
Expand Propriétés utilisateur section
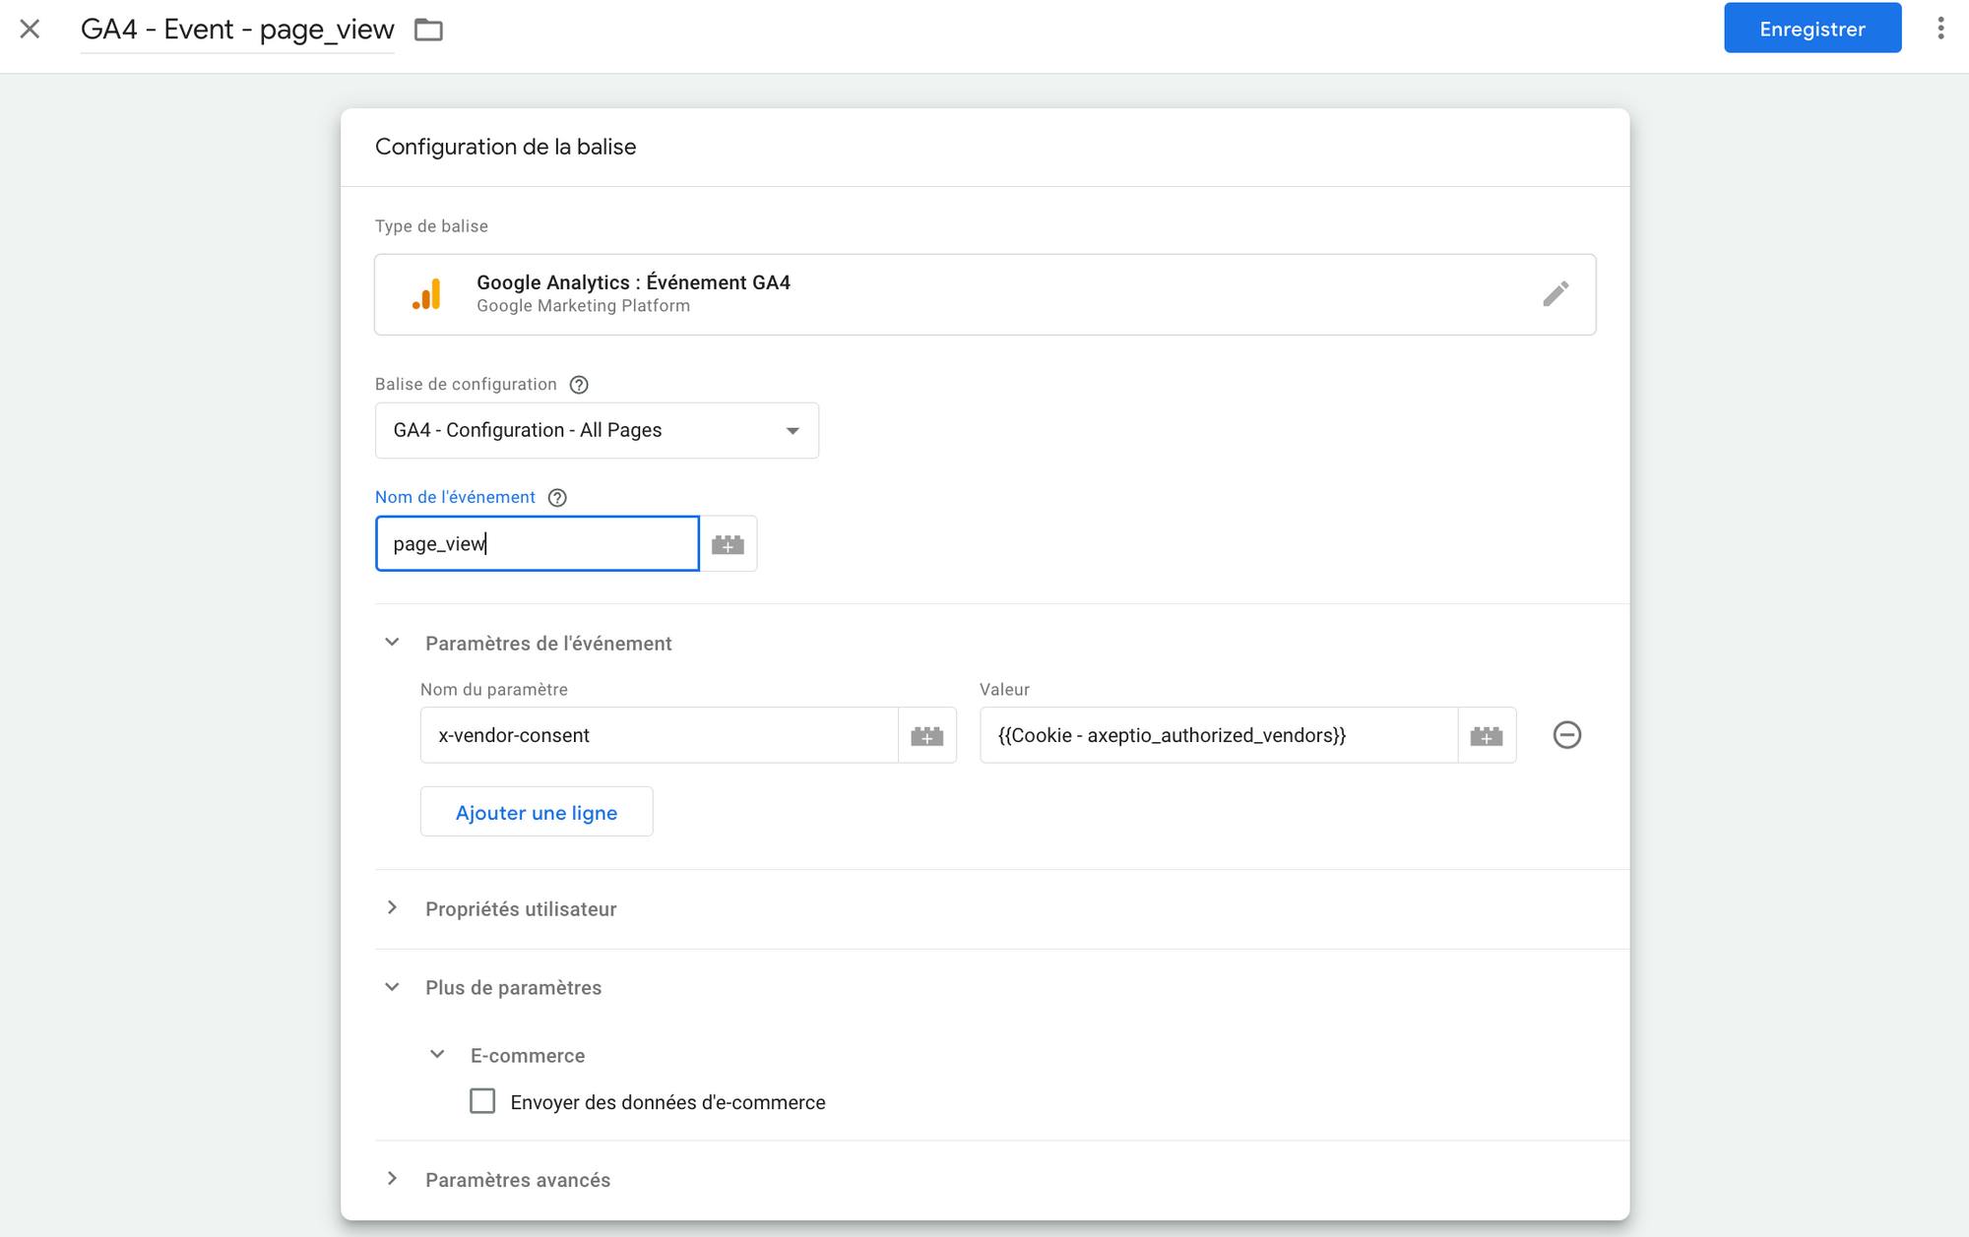tap(392, 908)
